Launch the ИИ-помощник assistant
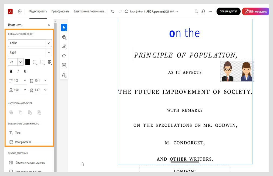Image resolution: width=273 pixels, height=176 pixels. click(x=255, y=11)
